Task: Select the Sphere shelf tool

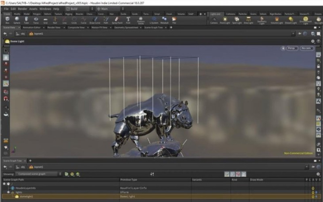Action: click(17, 20)
